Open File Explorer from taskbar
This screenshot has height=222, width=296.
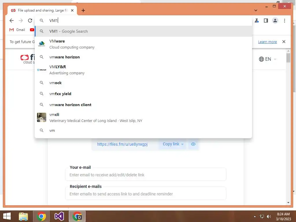tap(23, 216)
